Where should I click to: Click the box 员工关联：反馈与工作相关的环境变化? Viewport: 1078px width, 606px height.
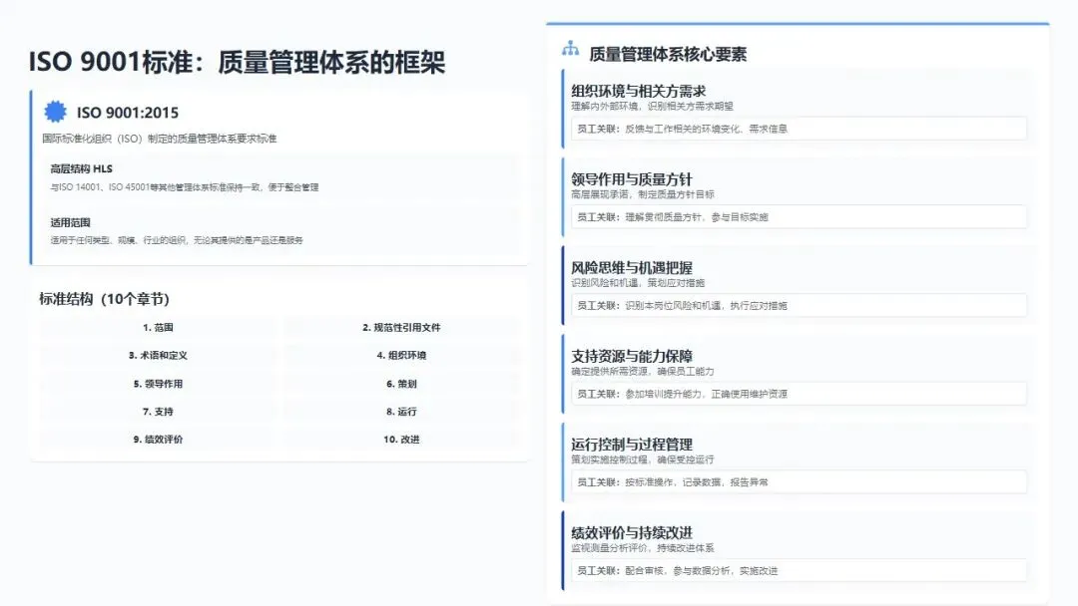[799, 129]
